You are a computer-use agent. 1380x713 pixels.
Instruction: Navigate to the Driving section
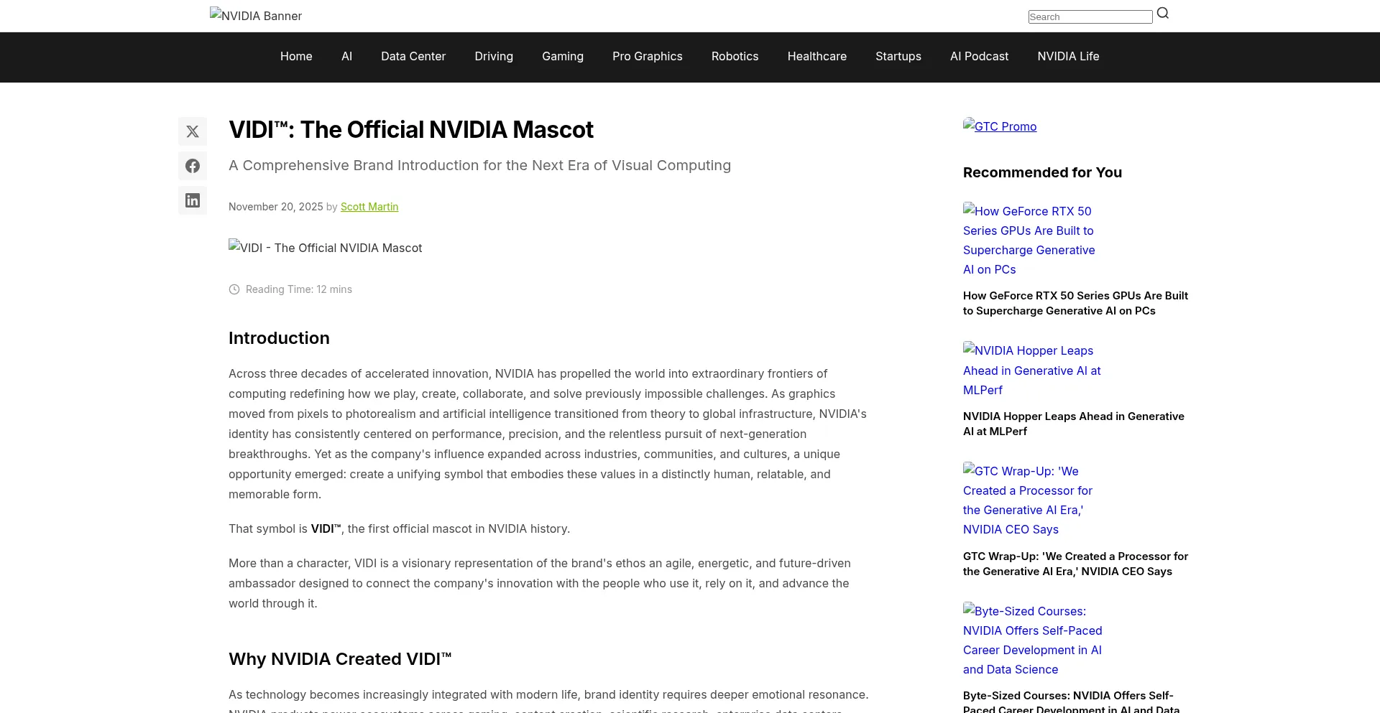[x=494, y=56]
